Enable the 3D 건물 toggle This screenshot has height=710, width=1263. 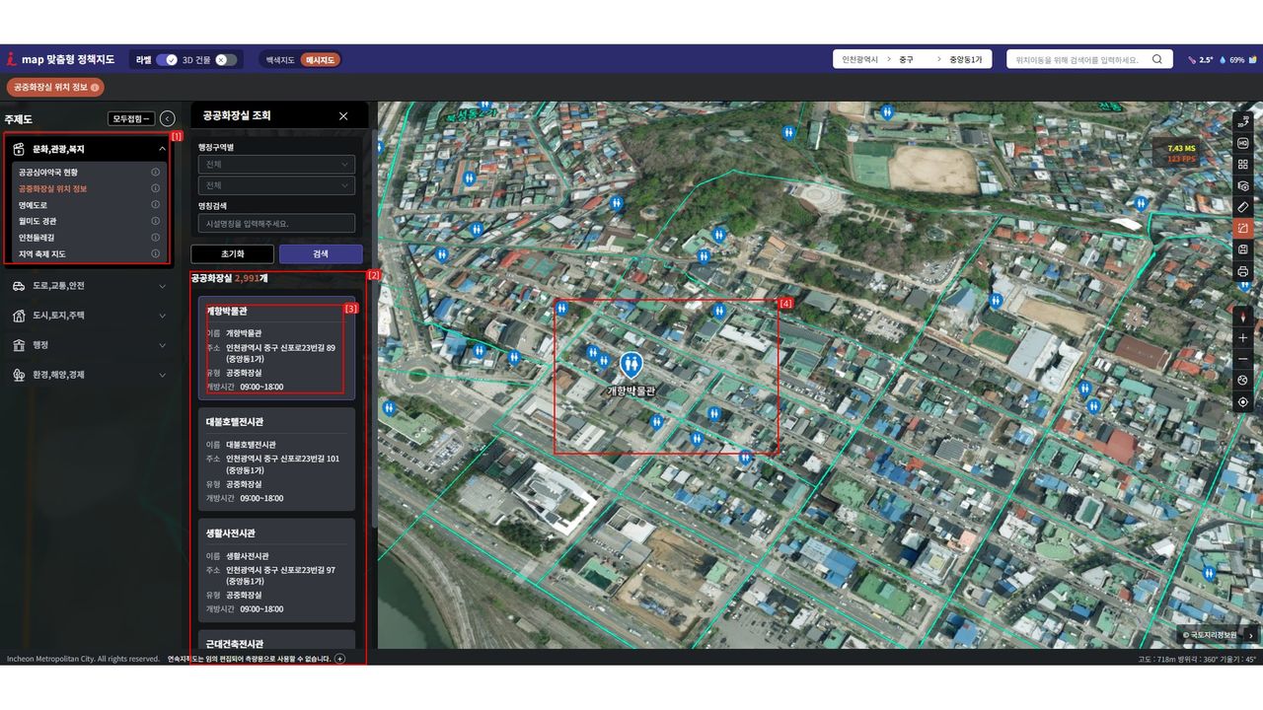pos(226,59)
